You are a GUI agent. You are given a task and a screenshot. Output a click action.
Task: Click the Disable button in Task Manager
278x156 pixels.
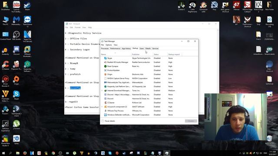[x=191, y=121]
